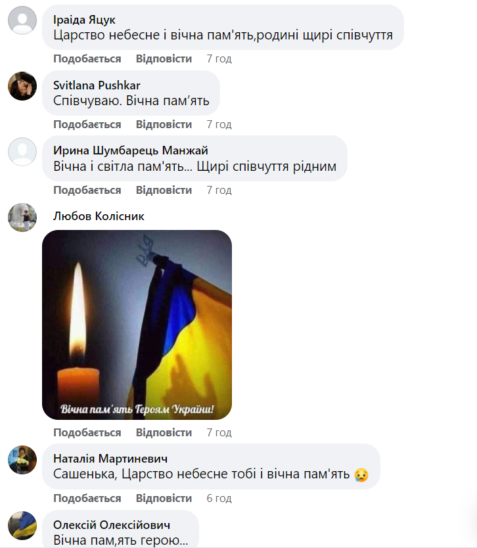Open Svitlana Pushkar's name link
The image size is (477, 548).
pos(97,85)
